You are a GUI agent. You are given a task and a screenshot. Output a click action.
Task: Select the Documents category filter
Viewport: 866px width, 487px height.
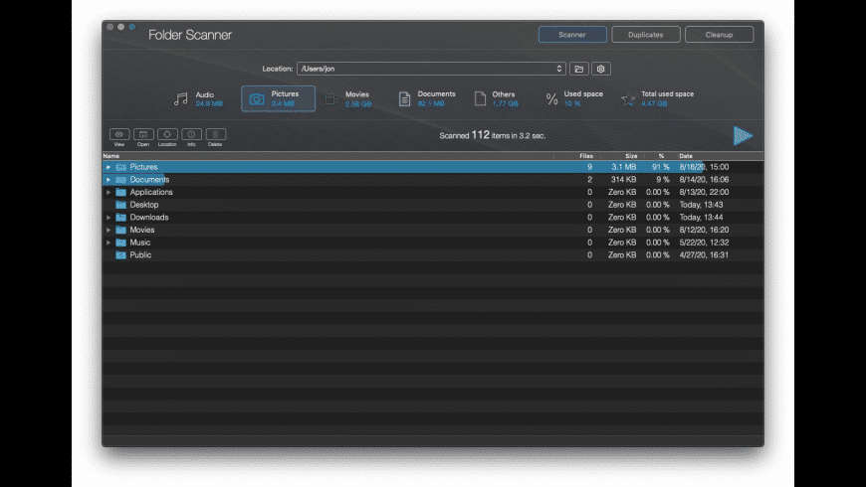[427, 98]
